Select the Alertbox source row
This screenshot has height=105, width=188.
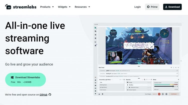(x=139, y=85)
